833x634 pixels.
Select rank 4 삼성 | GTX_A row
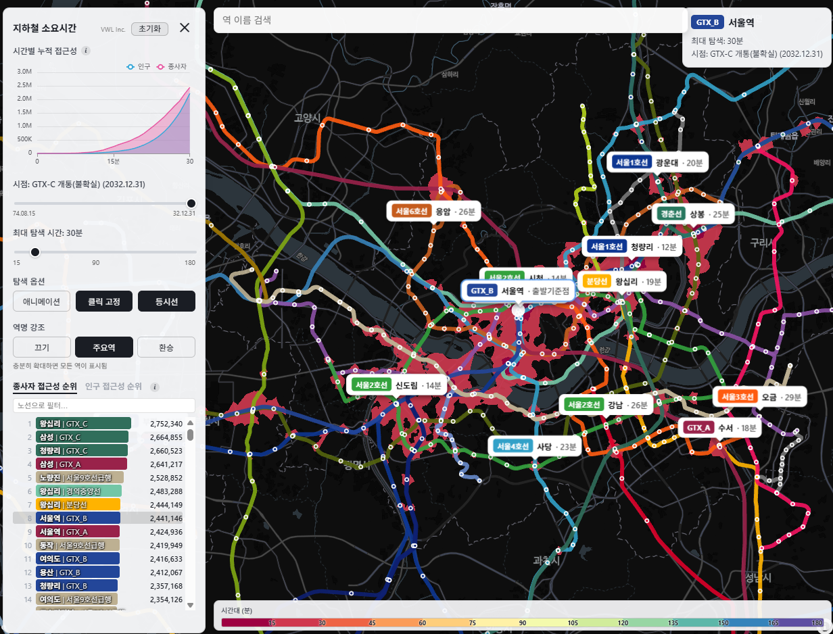99,464
